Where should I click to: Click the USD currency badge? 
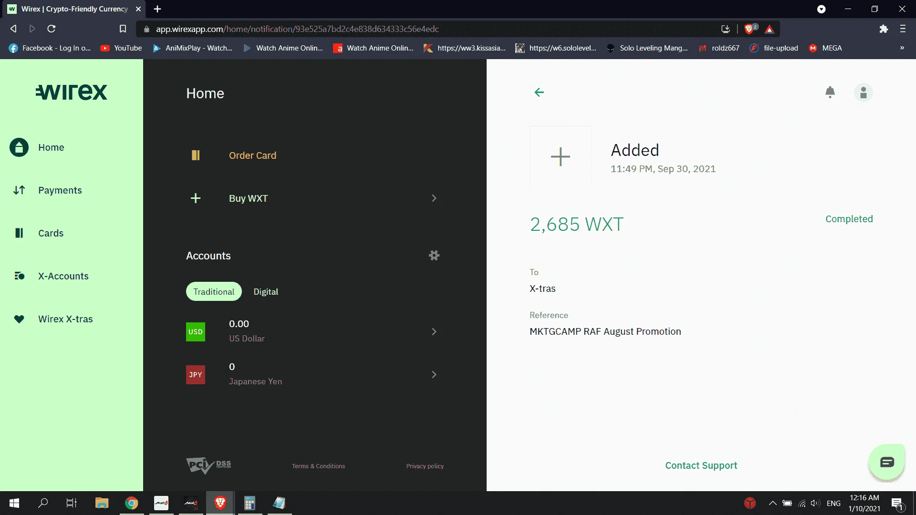[196, 332]
